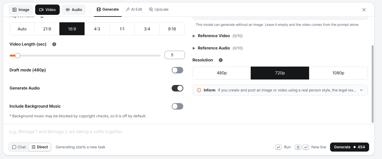Switch to Audio mode
The width and height of the screenshot is (382, 159).
click(74, 10)
